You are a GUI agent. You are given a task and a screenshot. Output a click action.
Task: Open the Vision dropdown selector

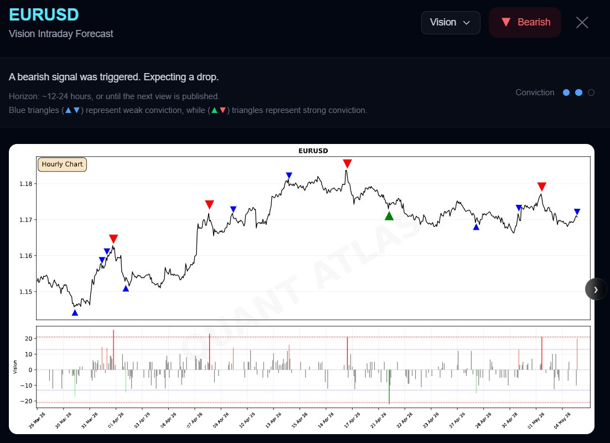(x=451, y=23)
